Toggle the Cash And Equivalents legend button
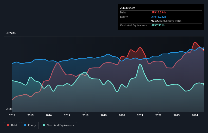This screenshot has height=133, width=208. coord(58,125)
